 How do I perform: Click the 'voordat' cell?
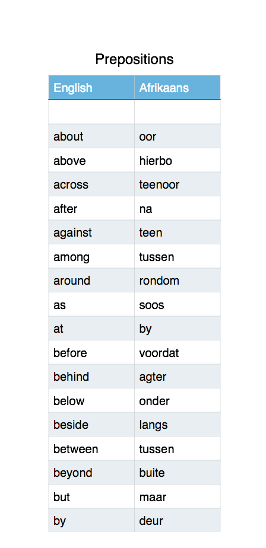click(x=178, y=352)
